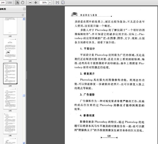
Task: Click the thumbnail label '145'
Action: coord(10,111)
